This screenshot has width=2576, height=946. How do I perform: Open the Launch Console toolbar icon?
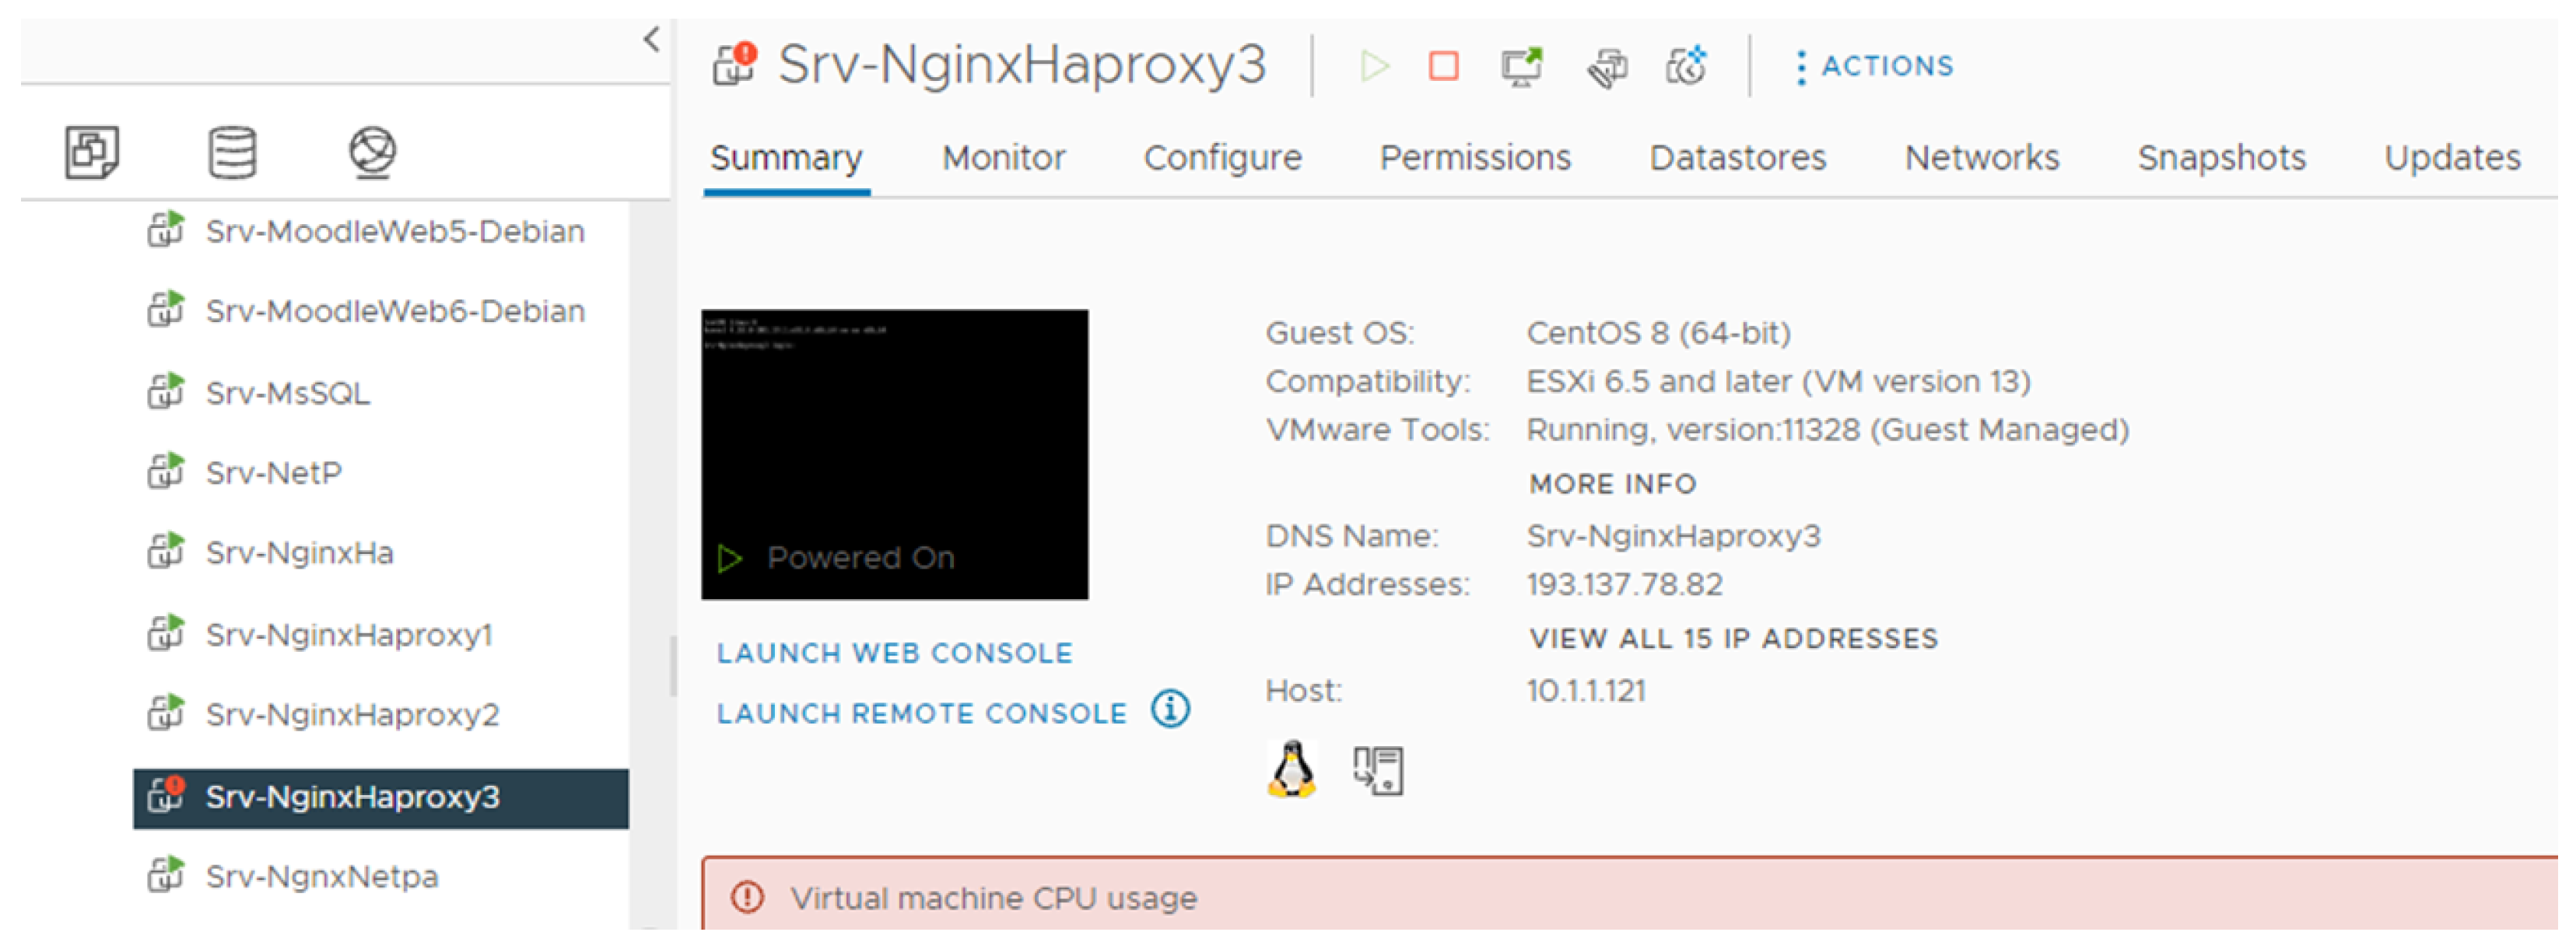[1522, 66]
